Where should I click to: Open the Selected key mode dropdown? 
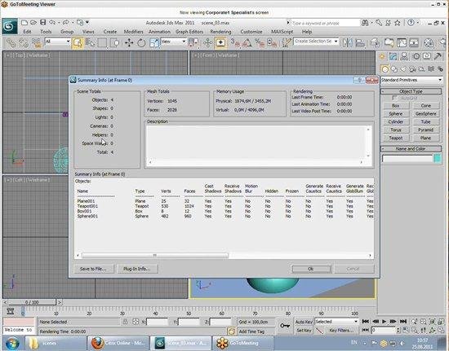336,322
